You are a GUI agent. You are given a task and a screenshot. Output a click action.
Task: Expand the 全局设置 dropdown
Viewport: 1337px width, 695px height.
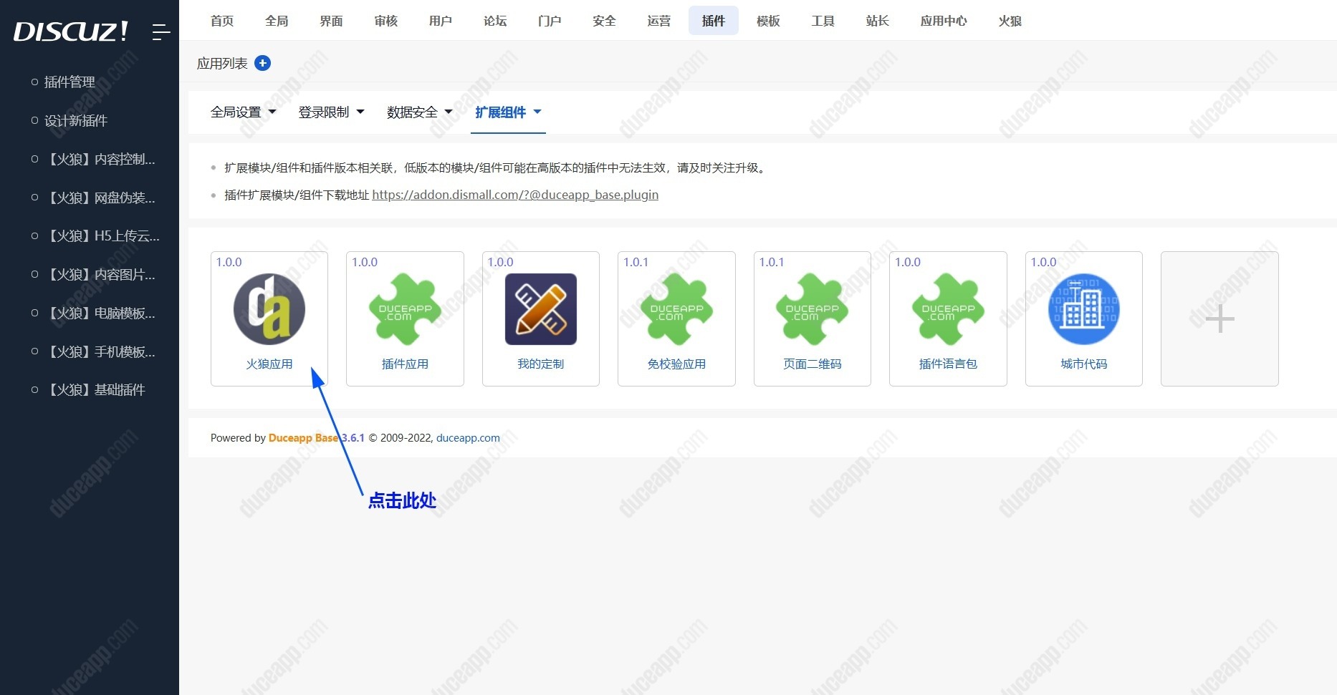(243, 112)
